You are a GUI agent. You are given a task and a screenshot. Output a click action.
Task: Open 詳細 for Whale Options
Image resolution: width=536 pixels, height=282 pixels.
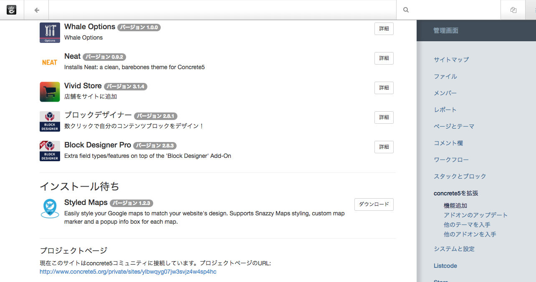[x=384, y=29]
